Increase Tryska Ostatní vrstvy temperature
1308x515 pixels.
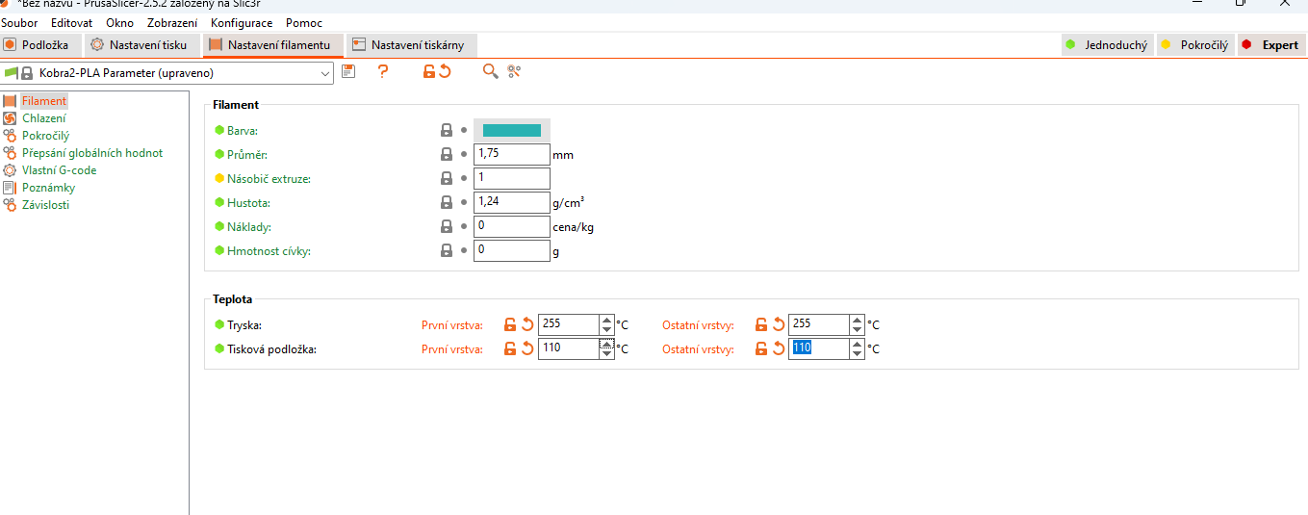pyautogui.click(x=857, y=320)
